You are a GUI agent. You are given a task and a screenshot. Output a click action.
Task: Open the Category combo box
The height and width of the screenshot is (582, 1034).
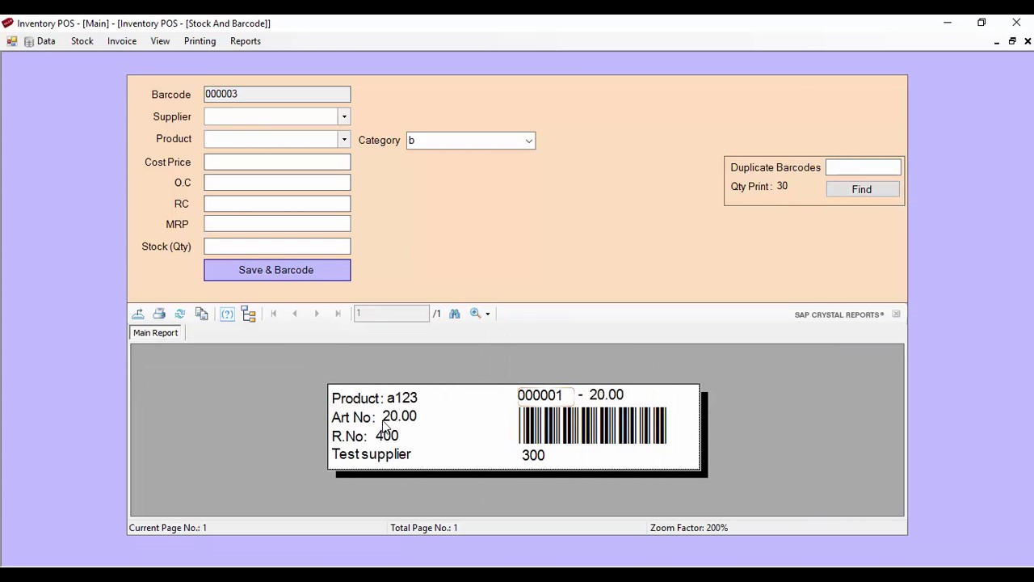[x=471, y=141]
